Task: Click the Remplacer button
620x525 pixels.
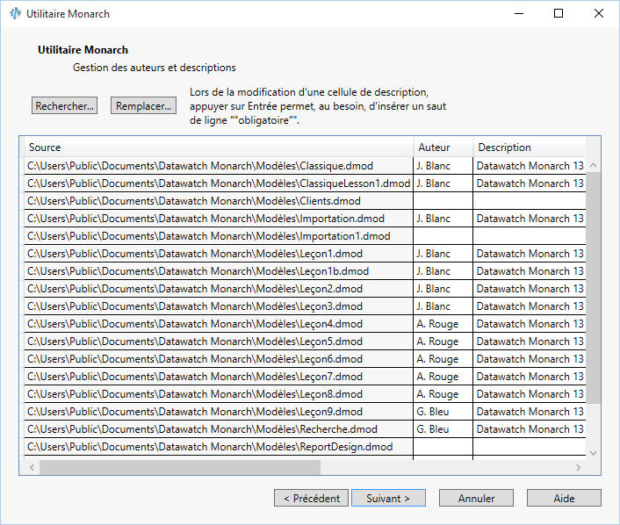Action: 144,106
